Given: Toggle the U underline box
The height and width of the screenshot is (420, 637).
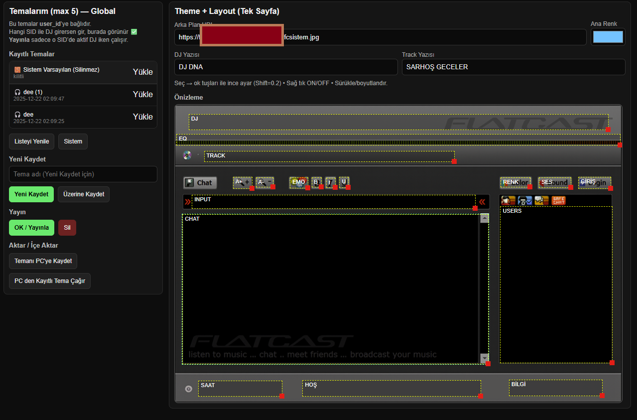Looking at the screenshot, I should coord(344,182).
